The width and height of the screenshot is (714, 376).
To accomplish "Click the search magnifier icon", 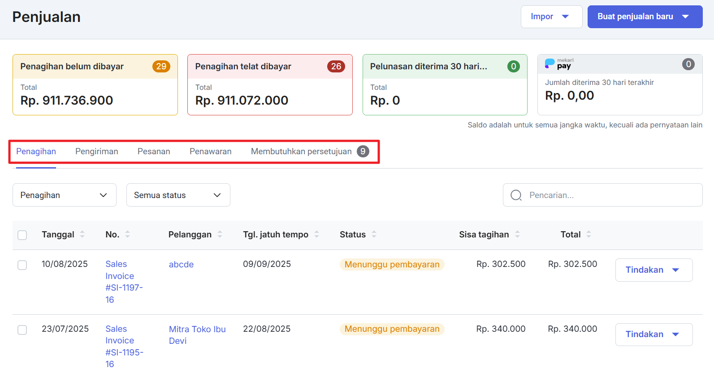I will [x=516, y=195].
